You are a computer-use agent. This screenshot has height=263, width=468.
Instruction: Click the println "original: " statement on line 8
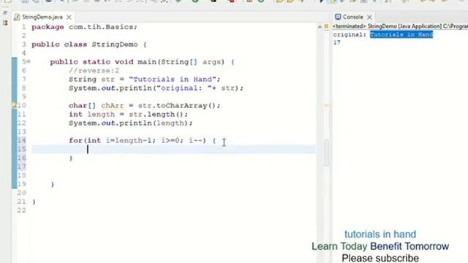point(156,88)
